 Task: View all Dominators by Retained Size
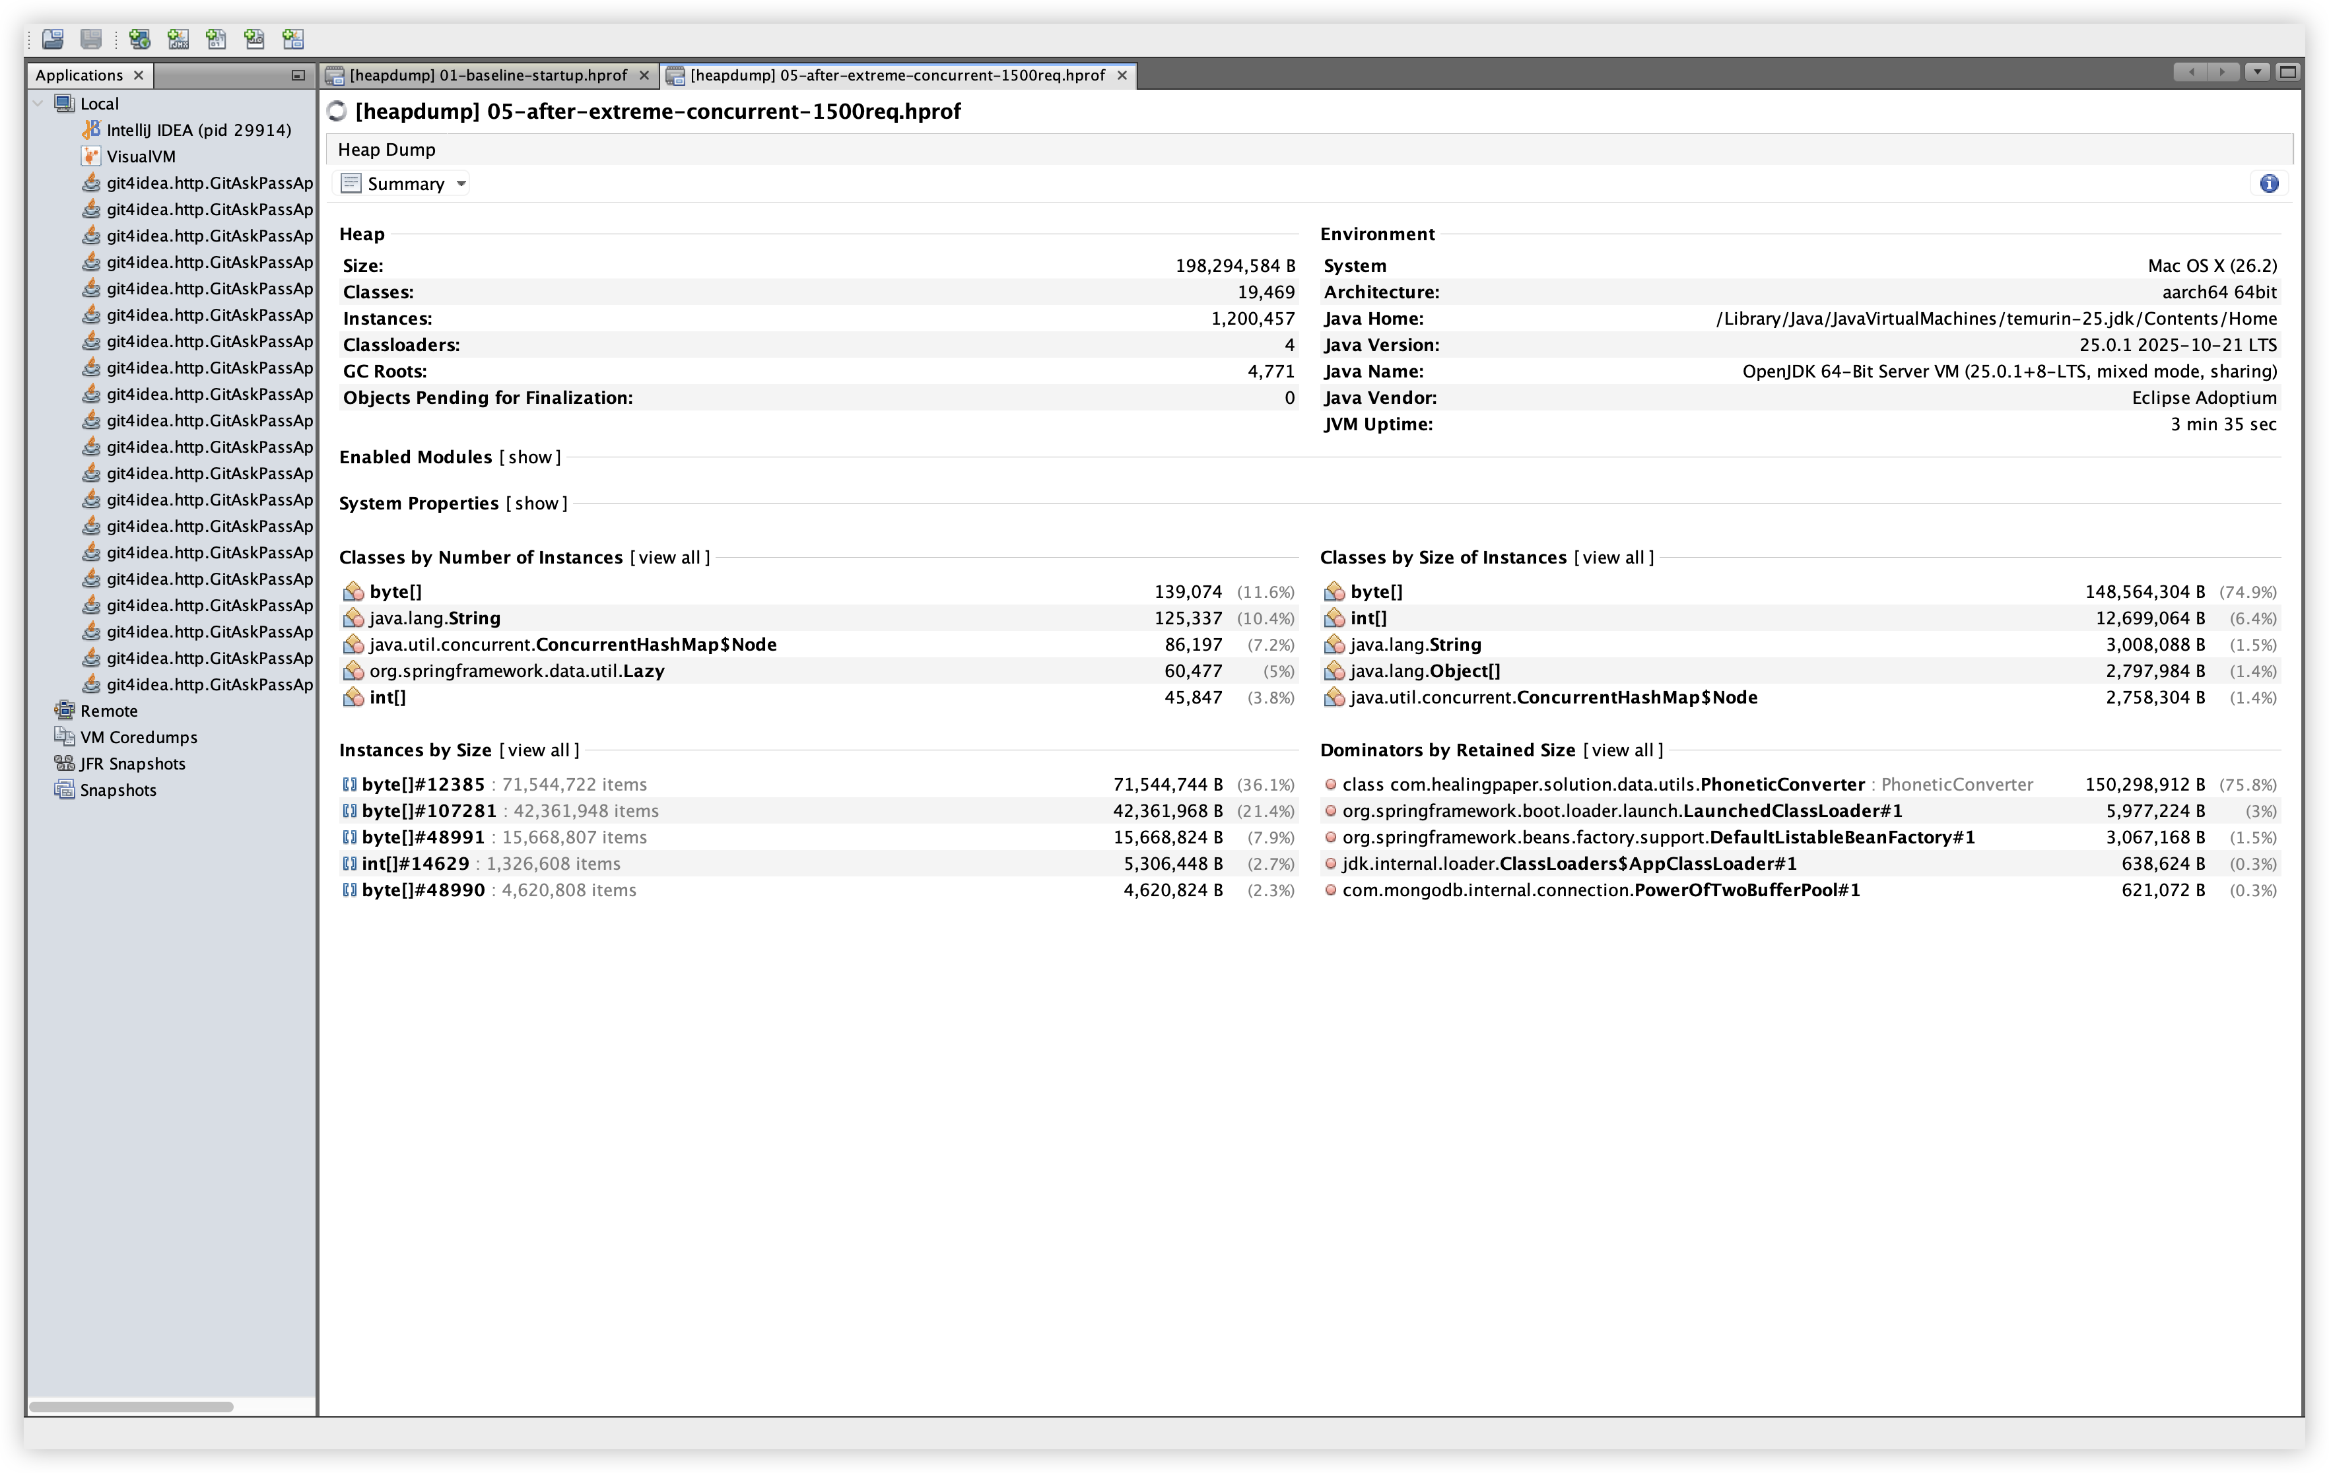point(1622,750)
